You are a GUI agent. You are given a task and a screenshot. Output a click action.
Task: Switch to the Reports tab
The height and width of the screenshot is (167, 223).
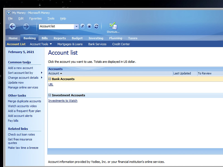coord(60,38)
